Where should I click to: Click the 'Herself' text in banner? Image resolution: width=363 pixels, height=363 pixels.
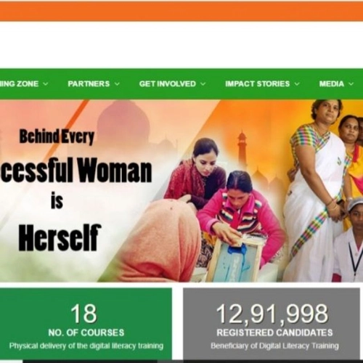60,237
